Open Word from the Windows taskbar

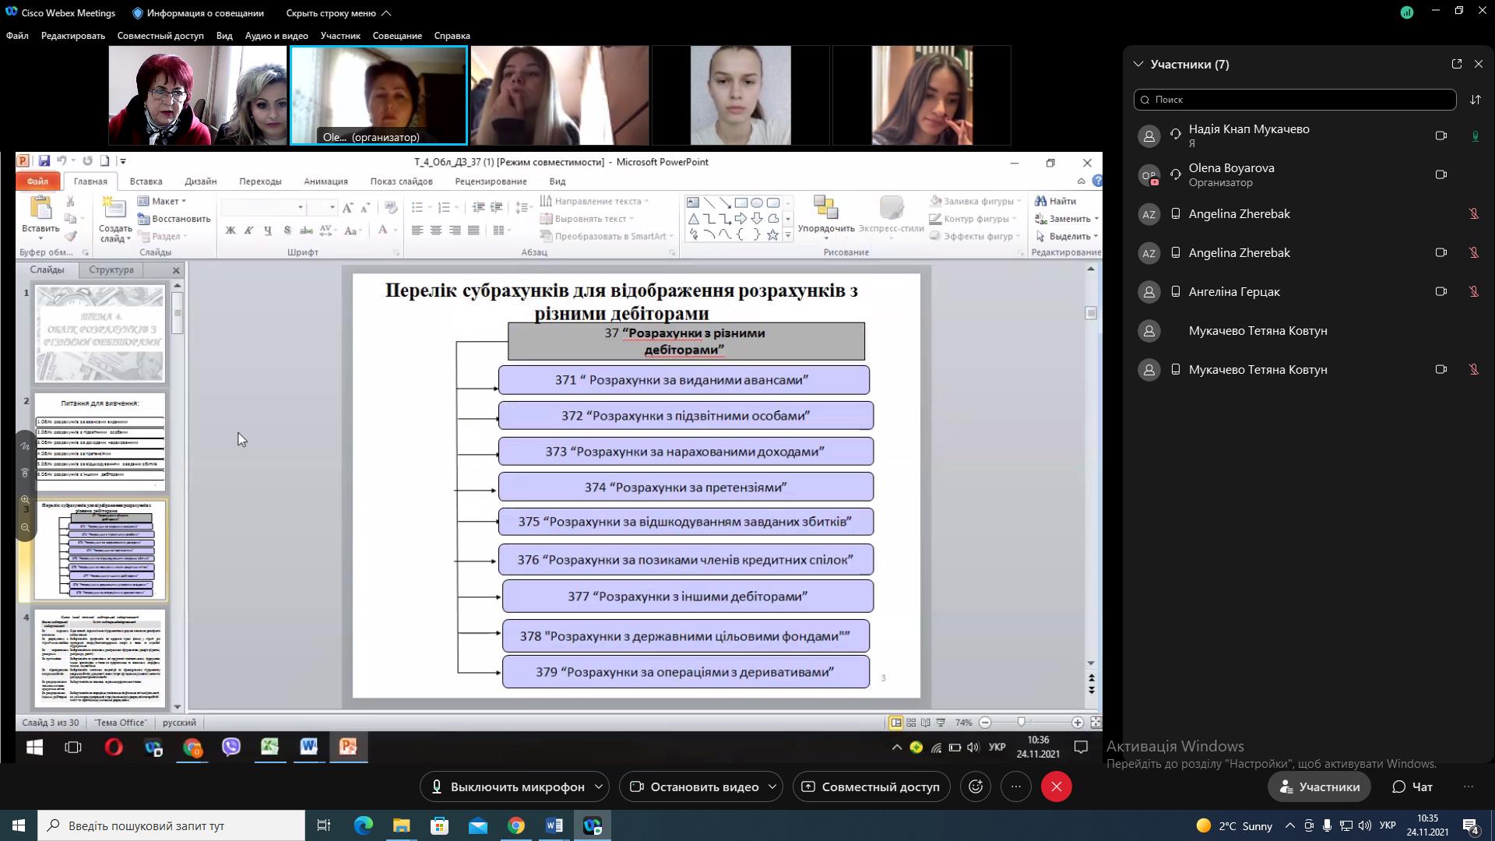[554, 825]
